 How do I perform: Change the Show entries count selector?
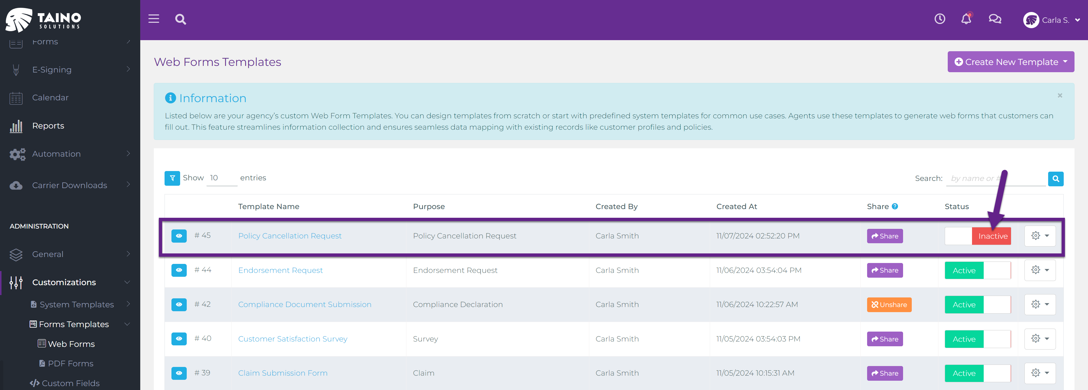point(222,178)
